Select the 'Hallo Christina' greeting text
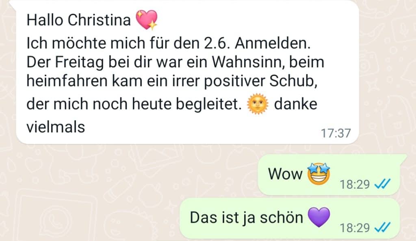Screen dimensions: 416x241 tap(79, 20)
